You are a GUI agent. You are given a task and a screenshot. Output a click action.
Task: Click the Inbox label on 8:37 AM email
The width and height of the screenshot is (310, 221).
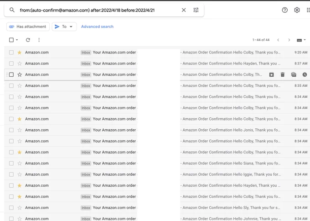tap(86, 63)
